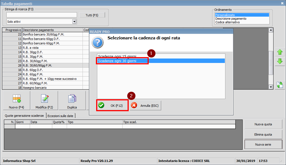Click the payments list scrollbar thumb

(x=271, y=63)
